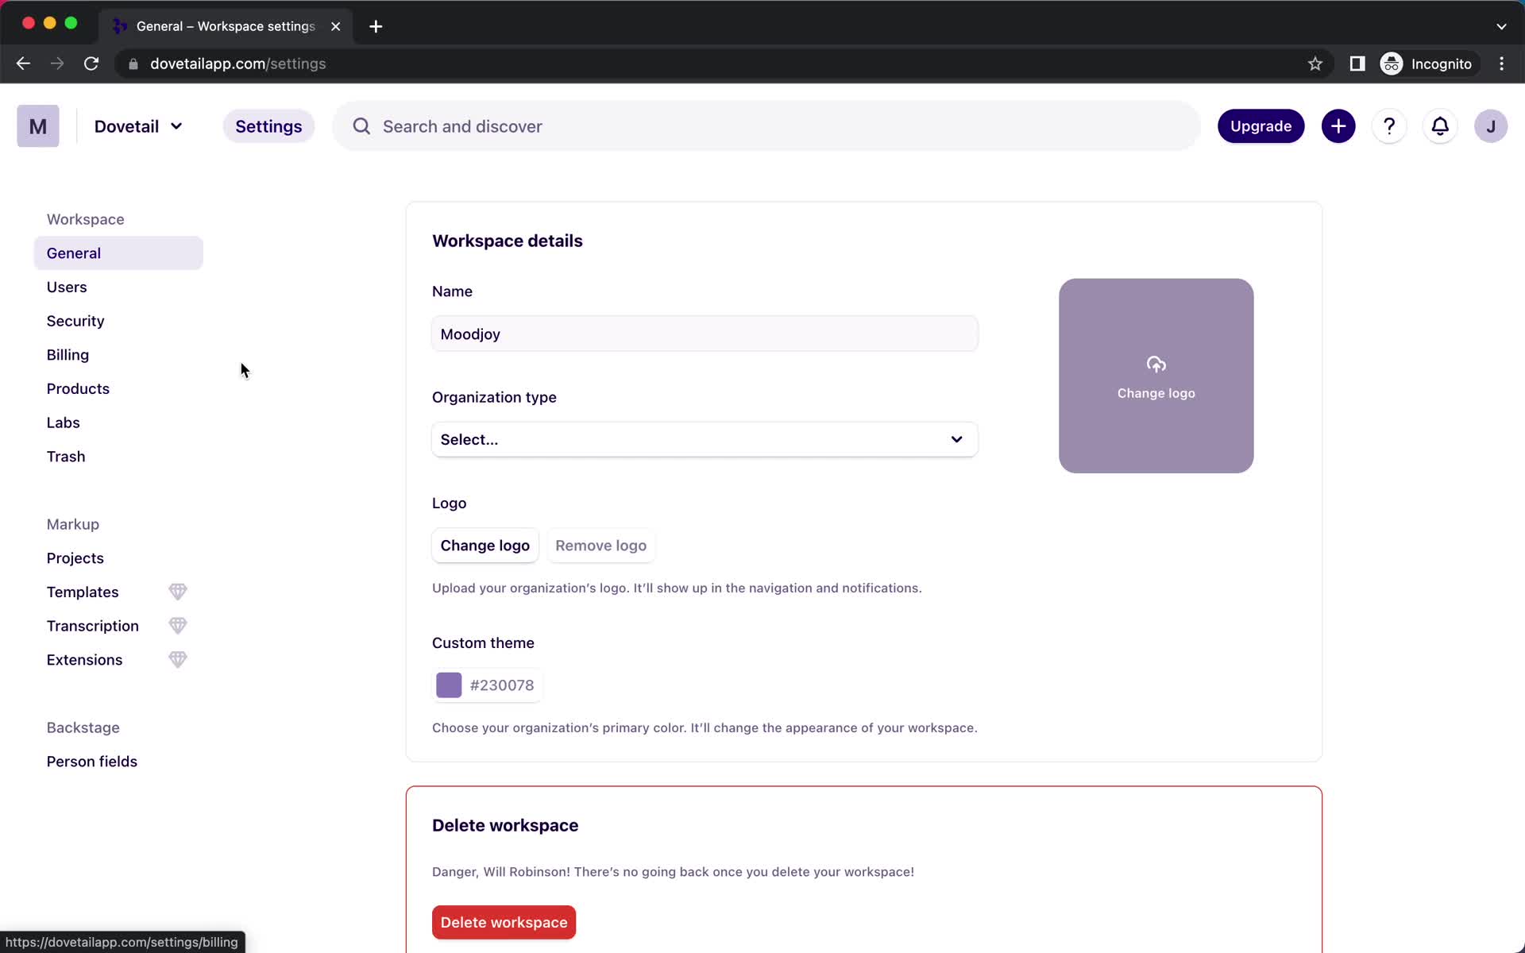Image resolution: width=1525 pixels, height=953 pixels.
Task: Click the large Change logo tile
Action: [x=1156, y=376]
